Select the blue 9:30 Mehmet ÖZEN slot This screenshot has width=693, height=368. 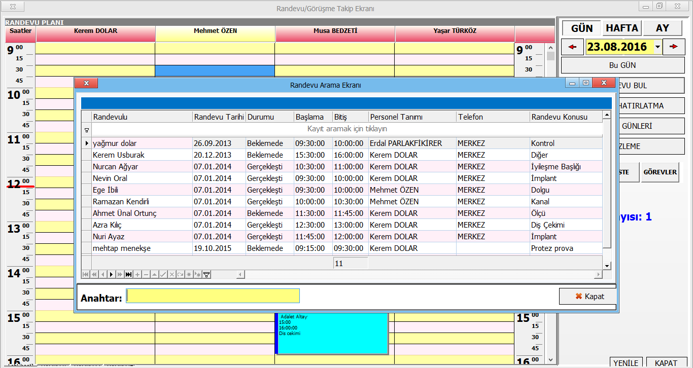[215, 70]
